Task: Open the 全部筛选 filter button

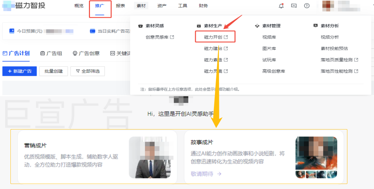Action: pyautogui.click(x=88, y=71)
